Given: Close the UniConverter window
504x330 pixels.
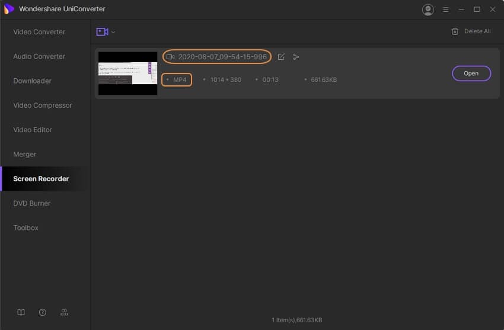Looking at the screenshot, I should point(492,9).
